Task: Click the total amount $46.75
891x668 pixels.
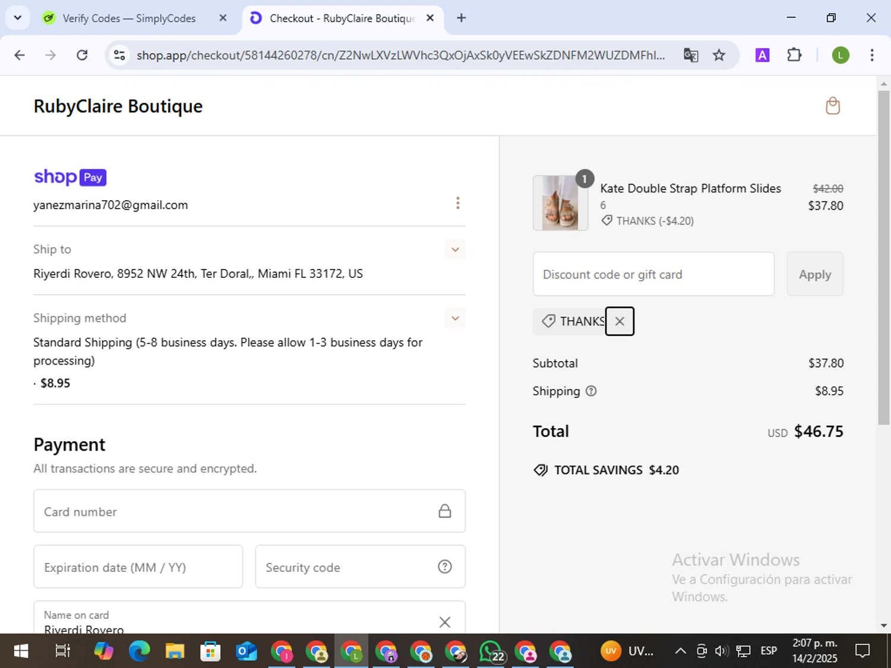Action: (819, 431)
